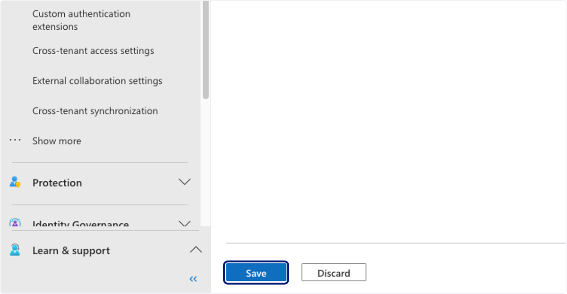Open External collaboration settings
The height and width of the screenshot is (294, 567).
(97, 81)
